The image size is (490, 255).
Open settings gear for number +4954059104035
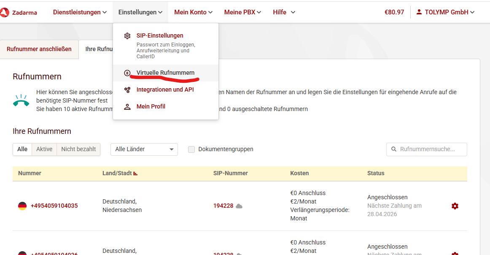[x=455, y=206]
